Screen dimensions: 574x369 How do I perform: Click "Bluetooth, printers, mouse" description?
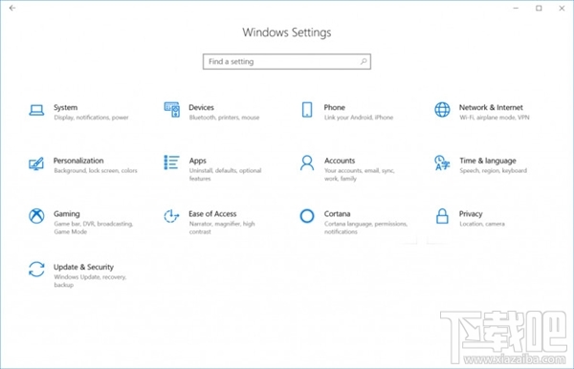coord(224,118)
